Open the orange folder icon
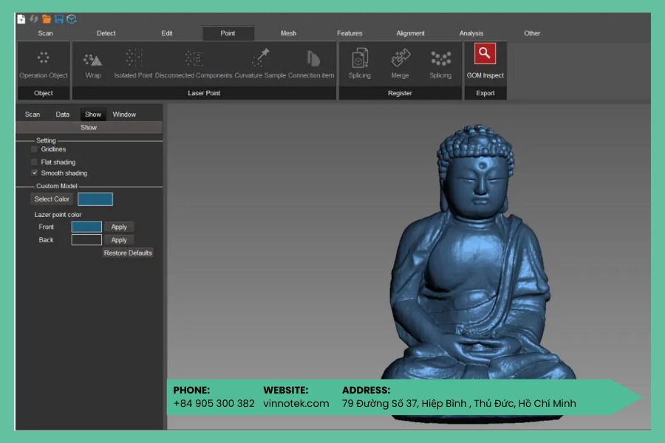665x443 pixels. coord(47,18)
